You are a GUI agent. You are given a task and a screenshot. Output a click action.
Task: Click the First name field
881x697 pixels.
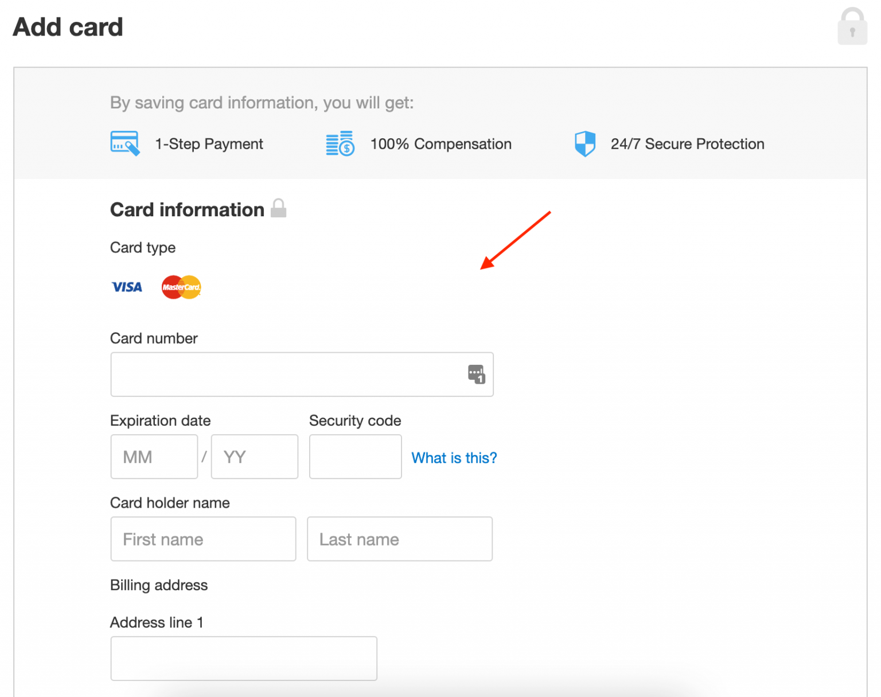[202, 539]
